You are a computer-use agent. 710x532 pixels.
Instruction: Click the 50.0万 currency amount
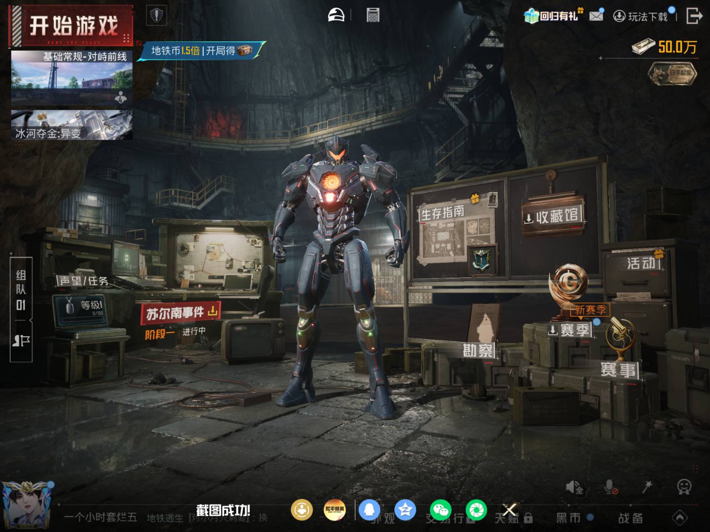(x=677, y=47)
